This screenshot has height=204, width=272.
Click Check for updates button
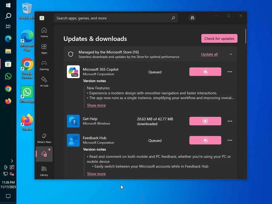click(219, 39)
